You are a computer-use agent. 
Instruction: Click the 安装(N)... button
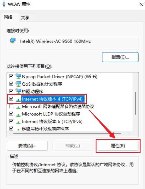tap(27, 146)
